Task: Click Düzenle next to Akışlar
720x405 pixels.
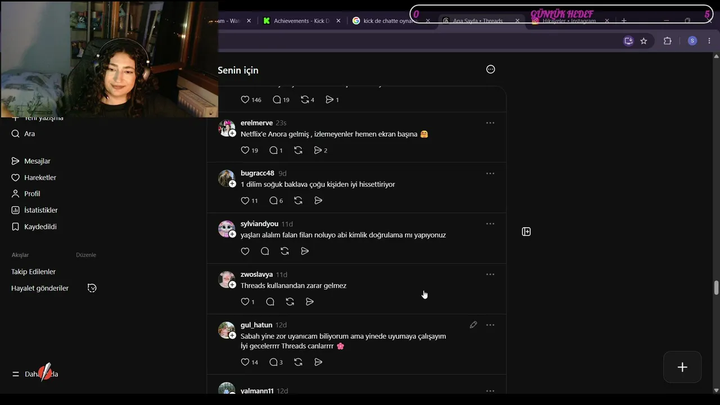Action: click(x=86, y=255)
